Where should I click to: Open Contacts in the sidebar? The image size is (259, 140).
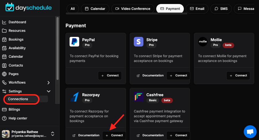(x=16, y=65)
